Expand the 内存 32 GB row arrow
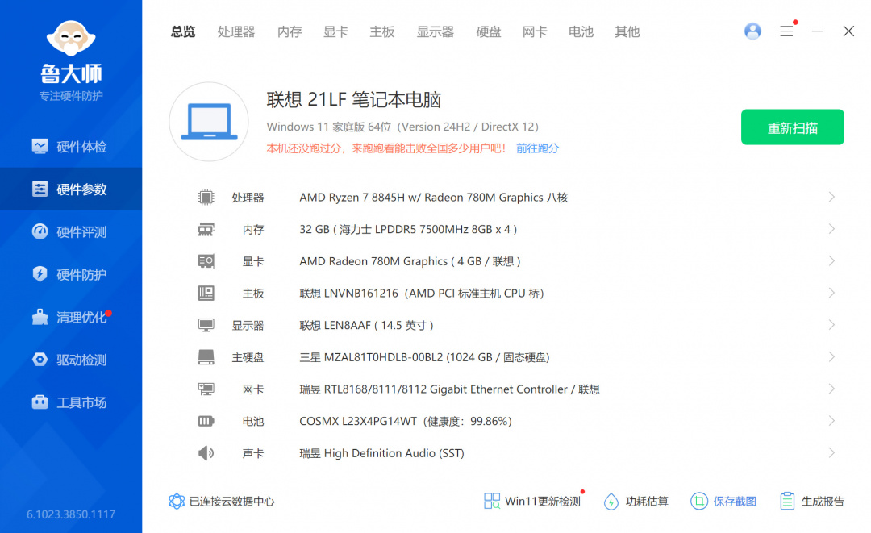The height and width of the screenshot is (533, 871). (831, 229)
